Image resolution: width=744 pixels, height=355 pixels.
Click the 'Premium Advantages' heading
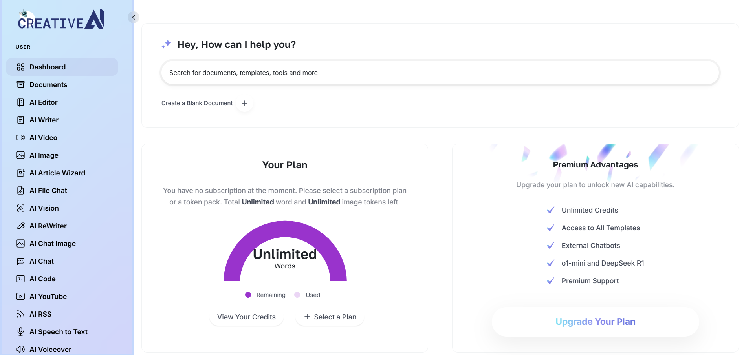595,165
